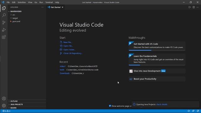Open the recent video1 project link
201x113 pixels.
62,66
